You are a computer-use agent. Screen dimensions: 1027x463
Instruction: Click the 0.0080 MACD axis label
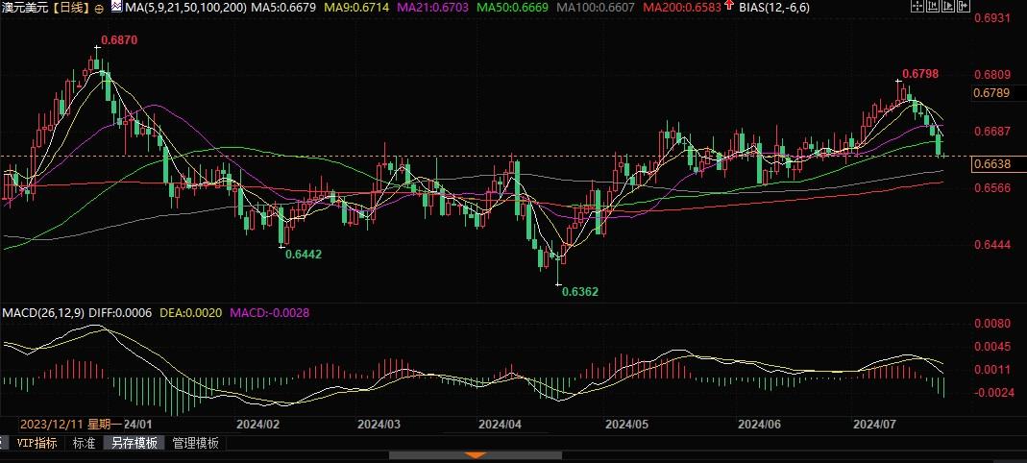pyautogui.click(x=992, y=324)
